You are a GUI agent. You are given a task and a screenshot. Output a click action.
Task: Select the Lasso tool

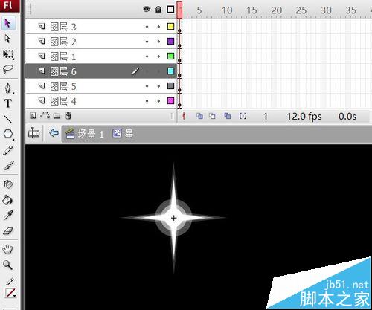pos(8,70)
